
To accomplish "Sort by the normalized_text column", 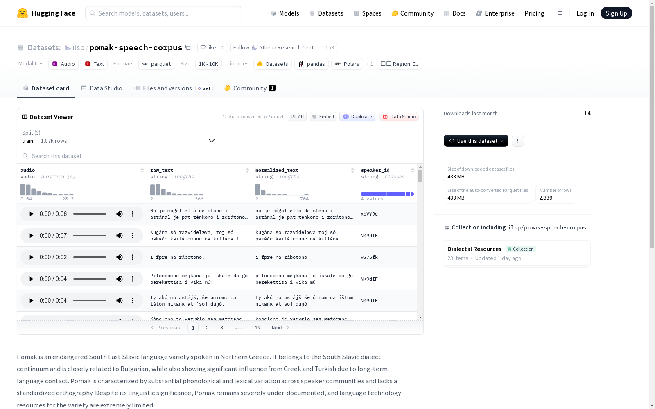I will (x=352, y=170).
